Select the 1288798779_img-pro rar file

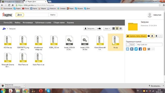pyautogui.click(x=23, y=43)
